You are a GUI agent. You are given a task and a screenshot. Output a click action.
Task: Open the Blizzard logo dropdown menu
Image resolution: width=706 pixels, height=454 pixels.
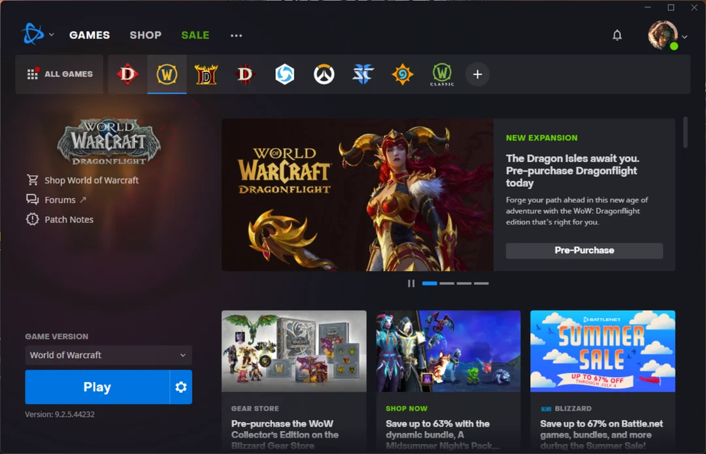(36, 35)
